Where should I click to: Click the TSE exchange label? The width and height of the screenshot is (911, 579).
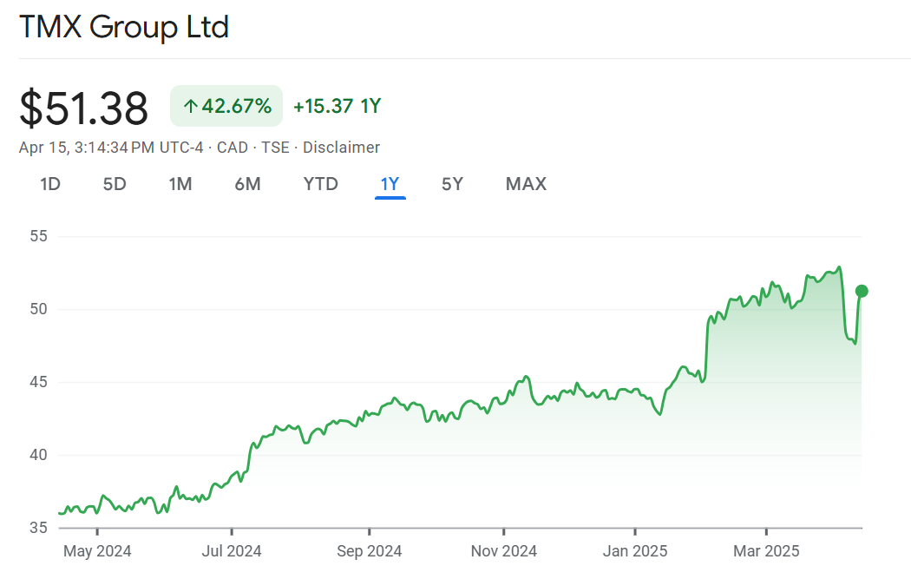click(x=276, y=148)
